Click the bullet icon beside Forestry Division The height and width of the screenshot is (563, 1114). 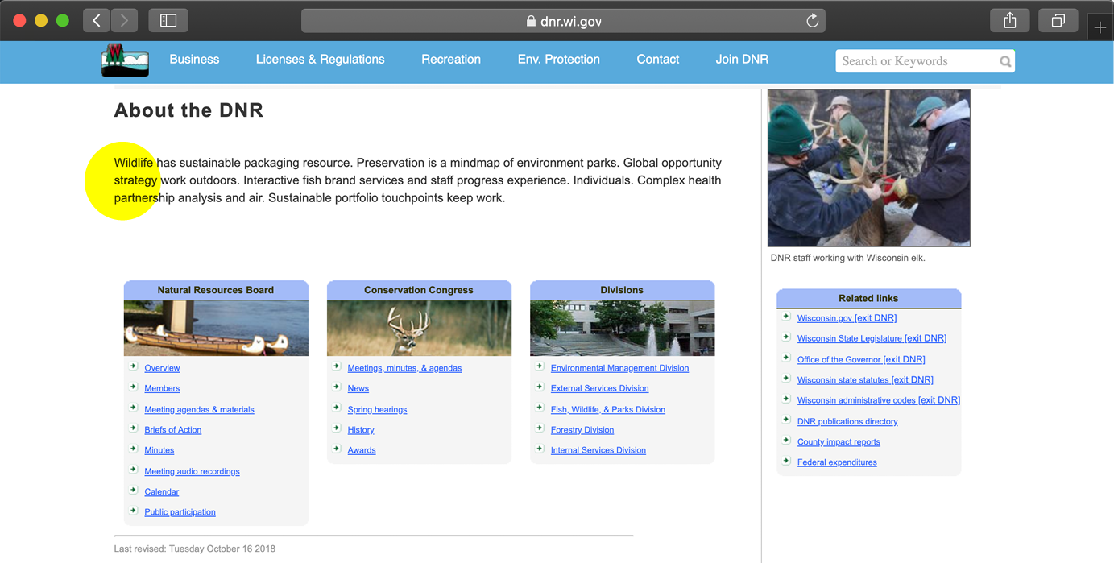540,428
